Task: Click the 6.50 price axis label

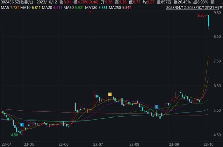Action: click(217, 86)
